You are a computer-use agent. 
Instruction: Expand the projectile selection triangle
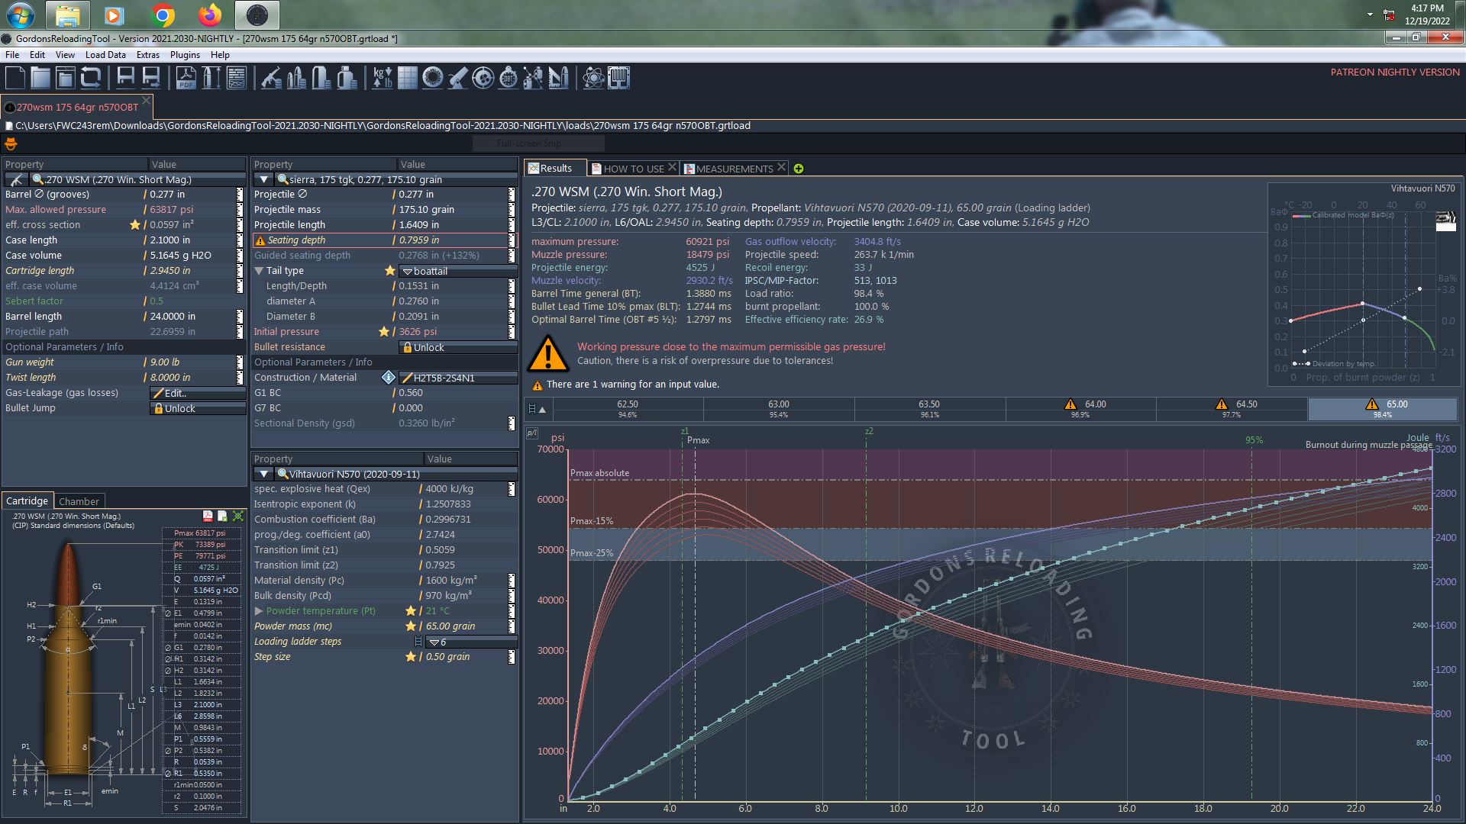click(263, 180)
